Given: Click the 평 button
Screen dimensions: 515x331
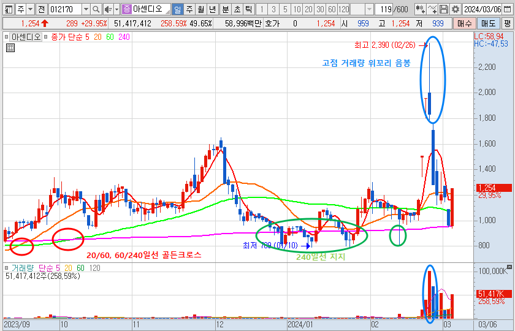Looking at the screenshot, I should (507, 24).
